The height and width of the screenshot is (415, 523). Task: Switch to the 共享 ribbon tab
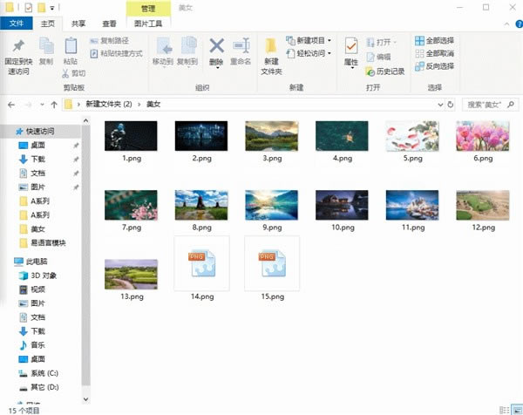click(78, 24)
